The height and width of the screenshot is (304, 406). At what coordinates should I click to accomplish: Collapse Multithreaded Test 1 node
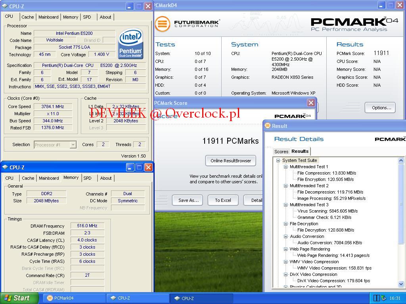[x=285, y=167]
